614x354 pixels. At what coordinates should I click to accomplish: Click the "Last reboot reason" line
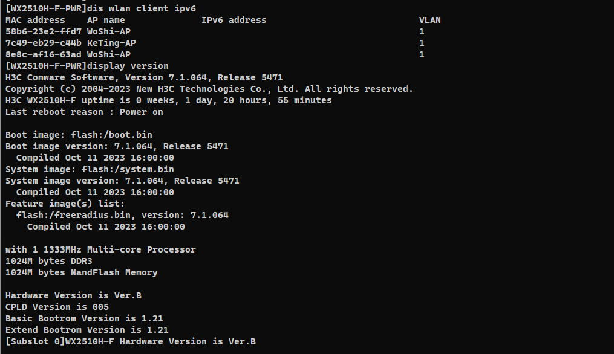click(x=84, y=112)
